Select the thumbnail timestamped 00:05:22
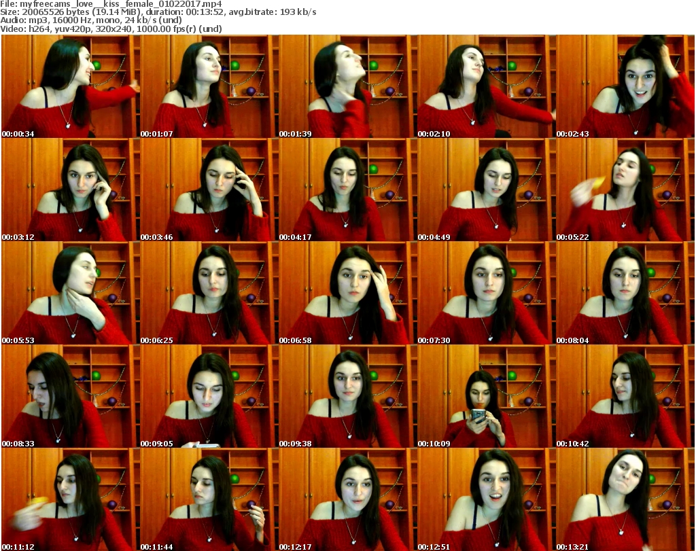The image size is (696, 551). [625, 190]
